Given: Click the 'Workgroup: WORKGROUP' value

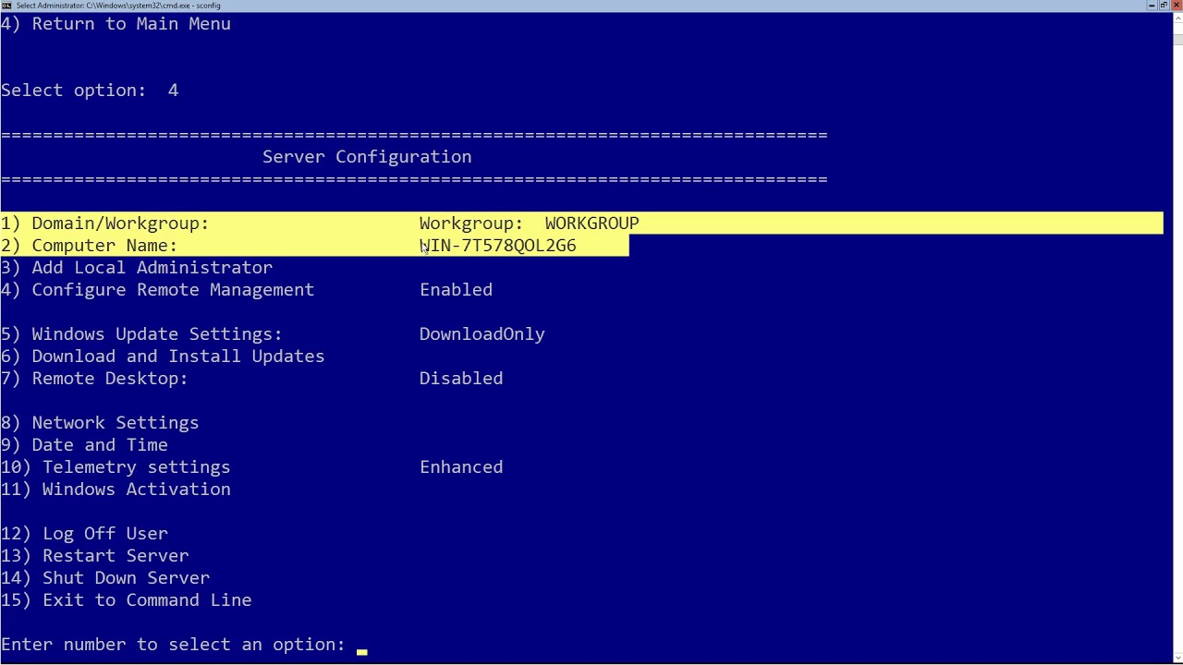Looking at the screenshot, I should (529, 224).
